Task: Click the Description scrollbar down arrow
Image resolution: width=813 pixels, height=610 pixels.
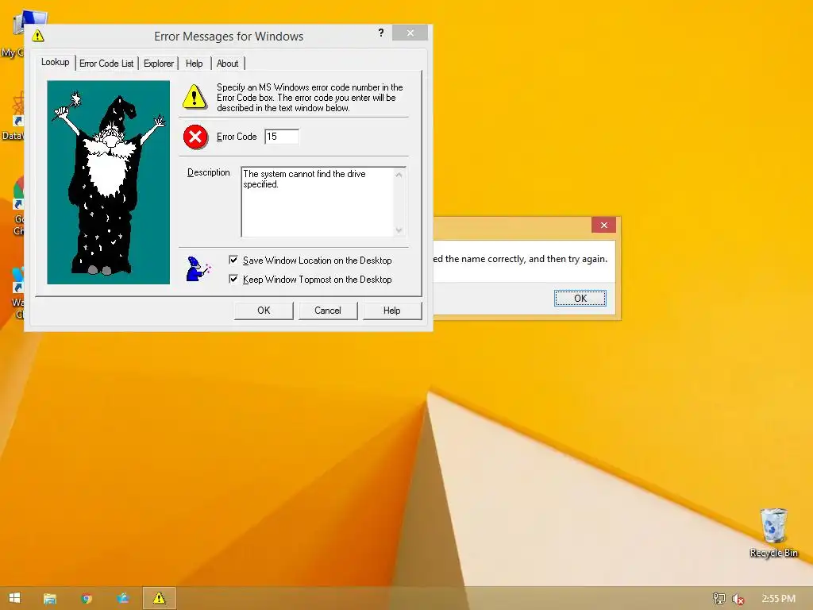Action: pos(399,230)
